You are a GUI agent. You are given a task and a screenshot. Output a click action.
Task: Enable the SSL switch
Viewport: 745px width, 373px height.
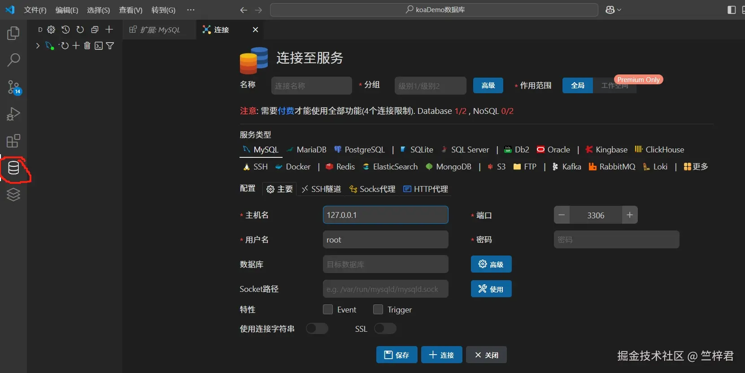(x=385, y=329)
